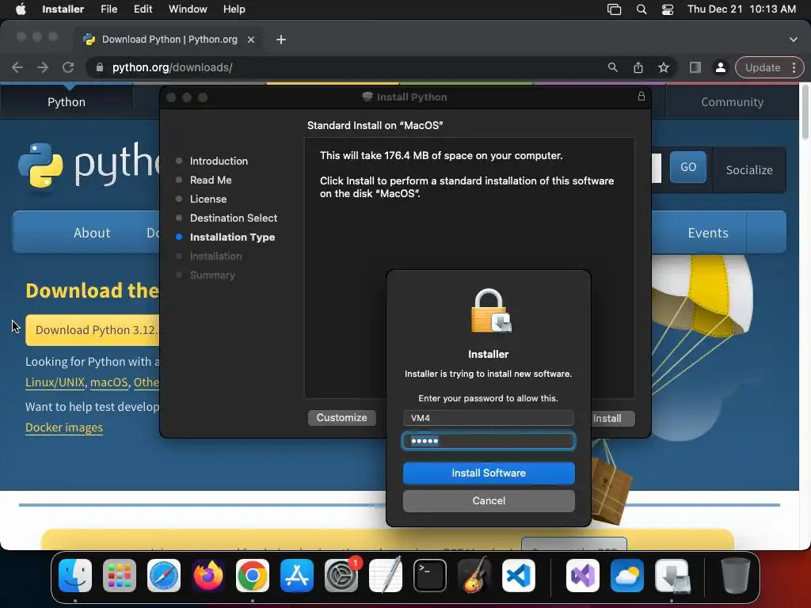Open Chrome three-dot menu beside Update
The image size is (811, 608).
794,67
